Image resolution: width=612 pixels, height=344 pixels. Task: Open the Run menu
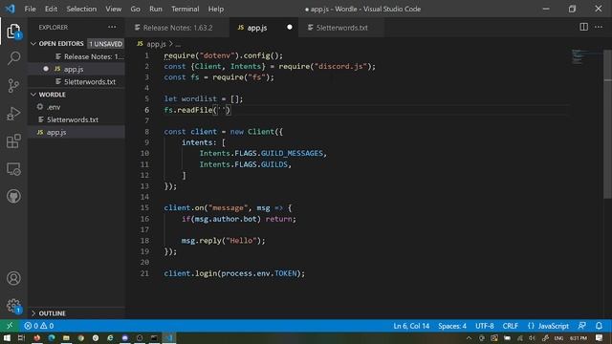click(x=155, y=9)
